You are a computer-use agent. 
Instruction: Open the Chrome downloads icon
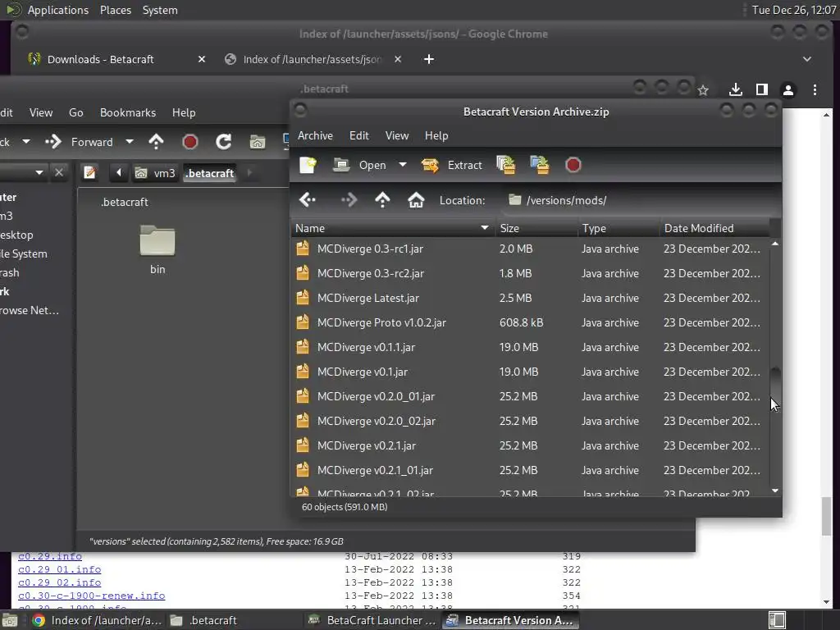click(x=736, y=89)
